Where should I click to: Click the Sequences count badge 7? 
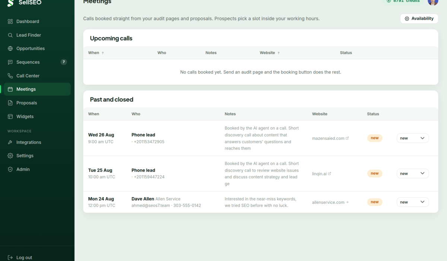point(64,62)
